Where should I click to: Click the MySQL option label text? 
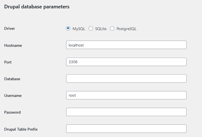[79, 29]
